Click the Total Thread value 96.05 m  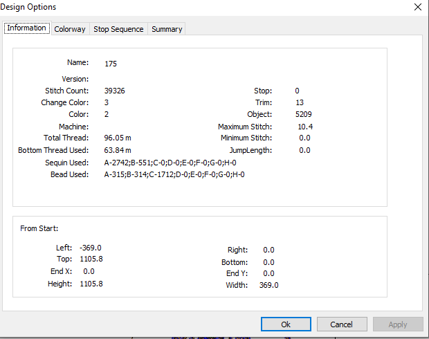(x=118, y=138)
